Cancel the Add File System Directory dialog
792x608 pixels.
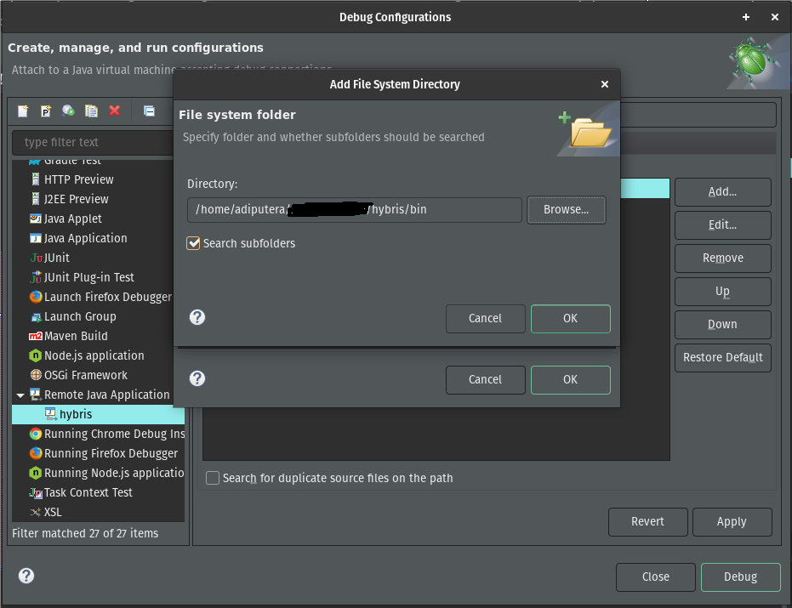485,319
